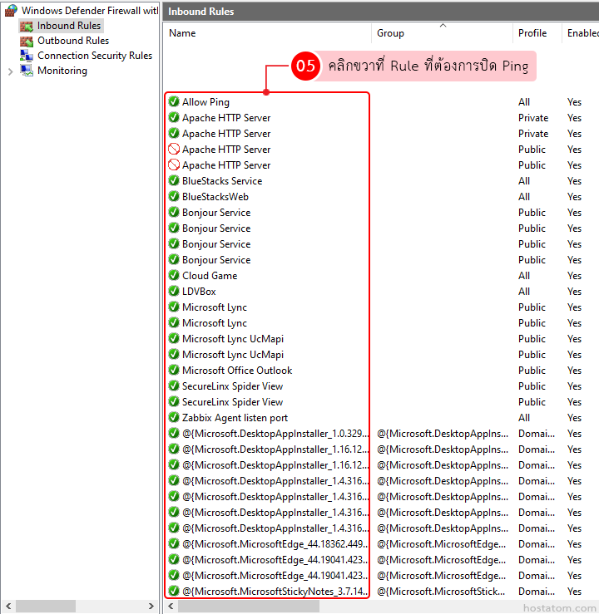
Task: Select Outbound Rules in the navigation tree
Action: click(x=73, y=41)
